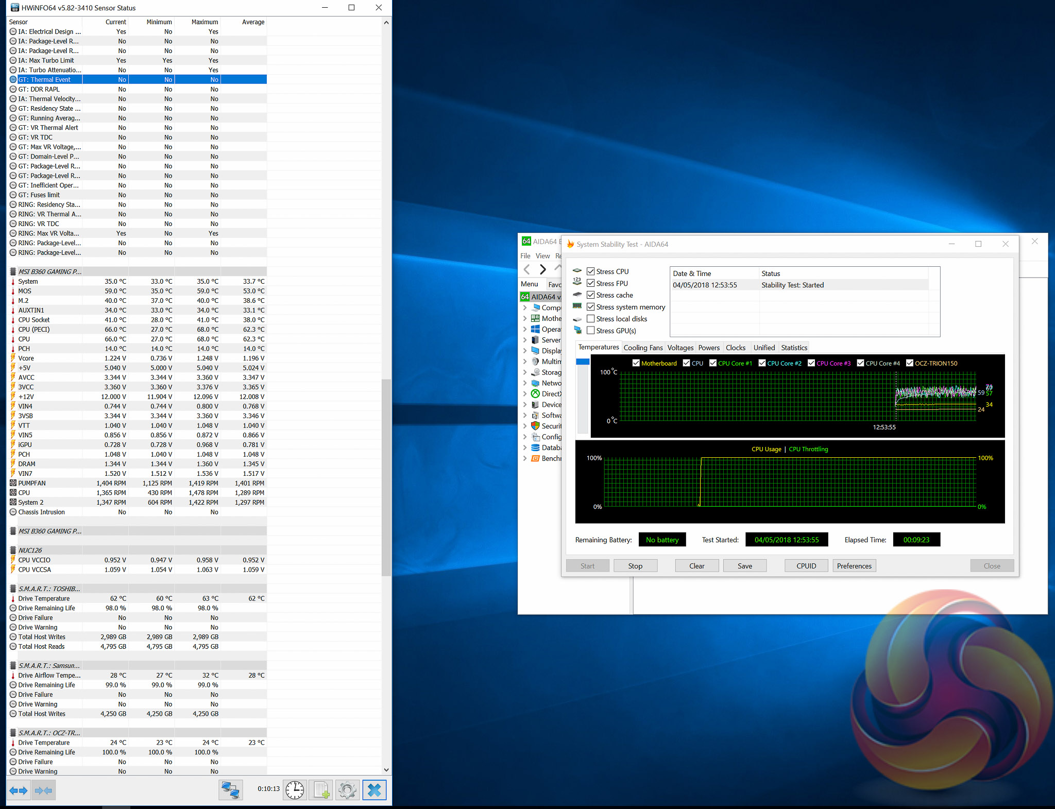Click the HWiNFO clock reset timer icon

[295, 790]
